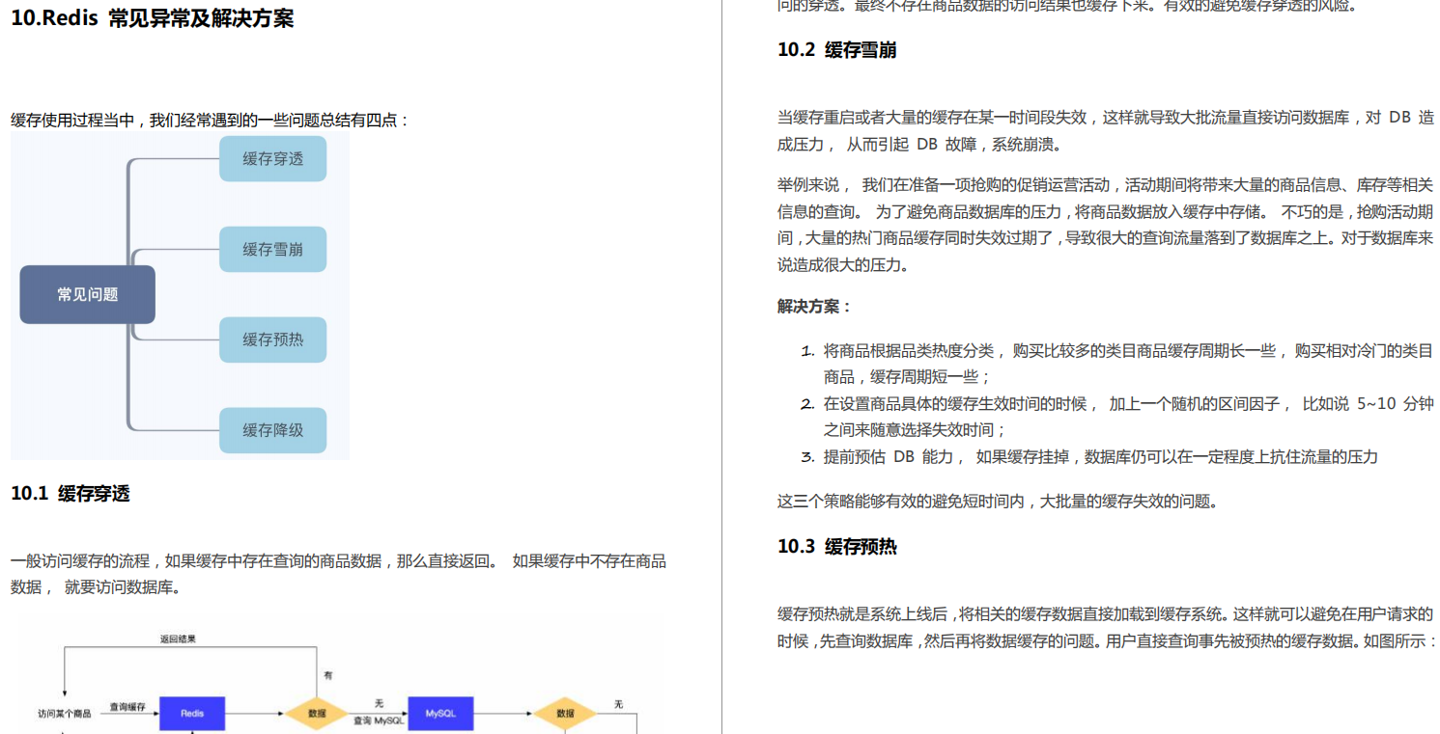Select the 常见问题 root node in mind map
Viewport: 1440px width, 734px height.
click(88, 294)
